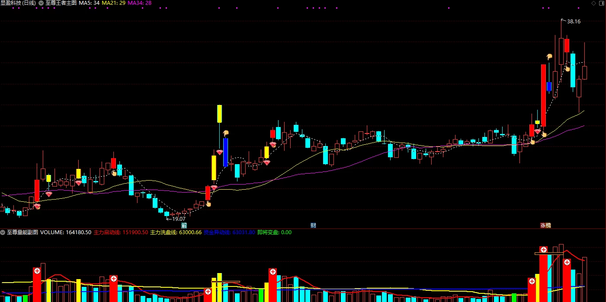Click the raised-hand signal above the blue candle near 38.16
This screenshot has height=302, width=606.
point(549,56)
